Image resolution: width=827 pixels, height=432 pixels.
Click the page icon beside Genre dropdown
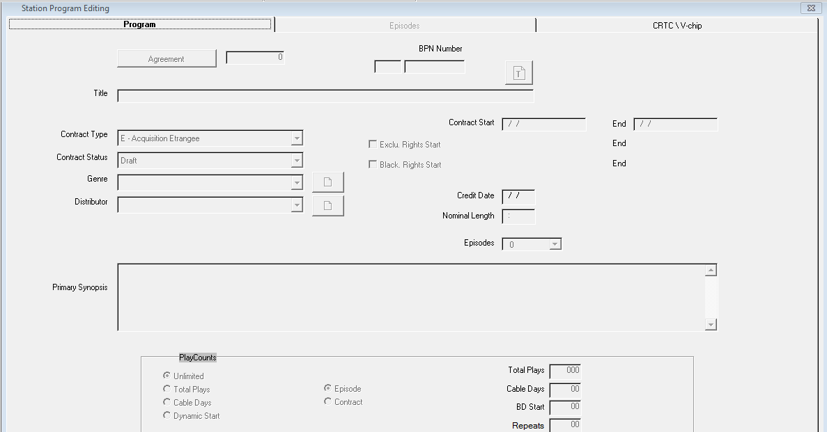tap(327, 183)
